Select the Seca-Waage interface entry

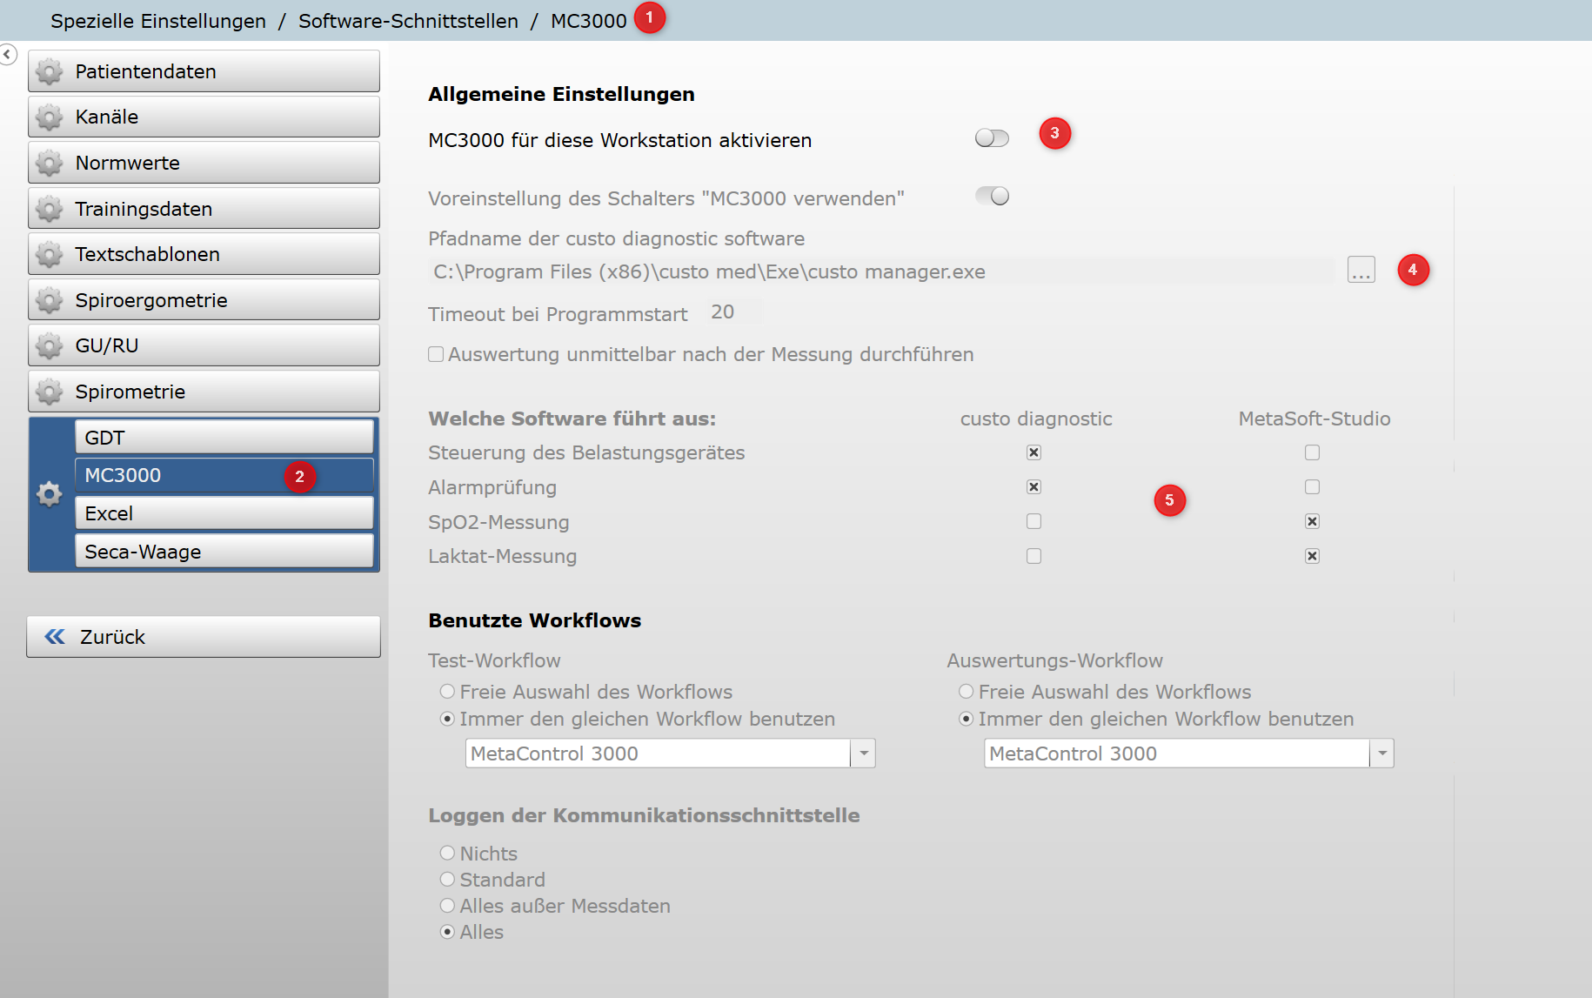tap(224, 552)
